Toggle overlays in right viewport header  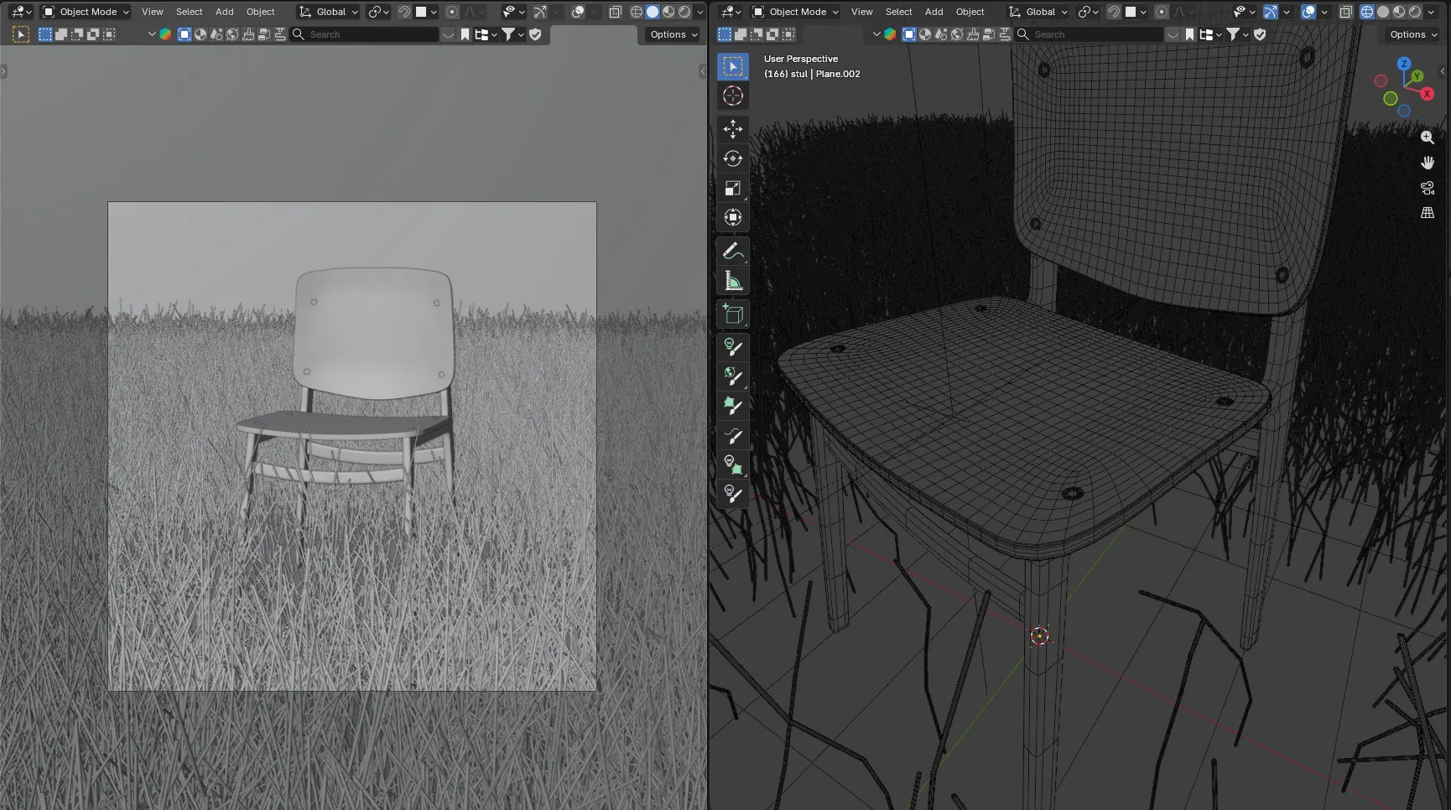point(1308,12)
